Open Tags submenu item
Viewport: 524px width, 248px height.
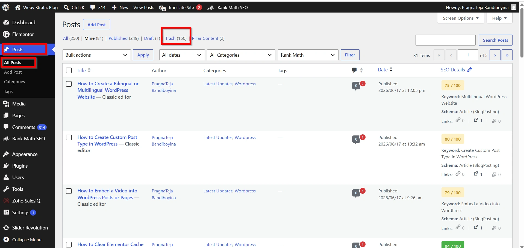point(8,91)
